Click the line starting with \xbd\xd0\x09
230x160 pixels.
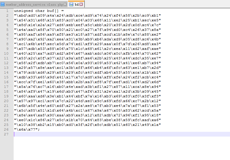(x=87, y=15)
